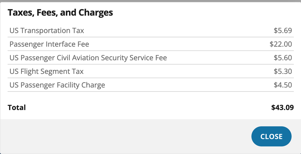The height and width of the screenshot is (154, 301).
Task: Select the first fee row in the list
Action: (x=150, y=30)
